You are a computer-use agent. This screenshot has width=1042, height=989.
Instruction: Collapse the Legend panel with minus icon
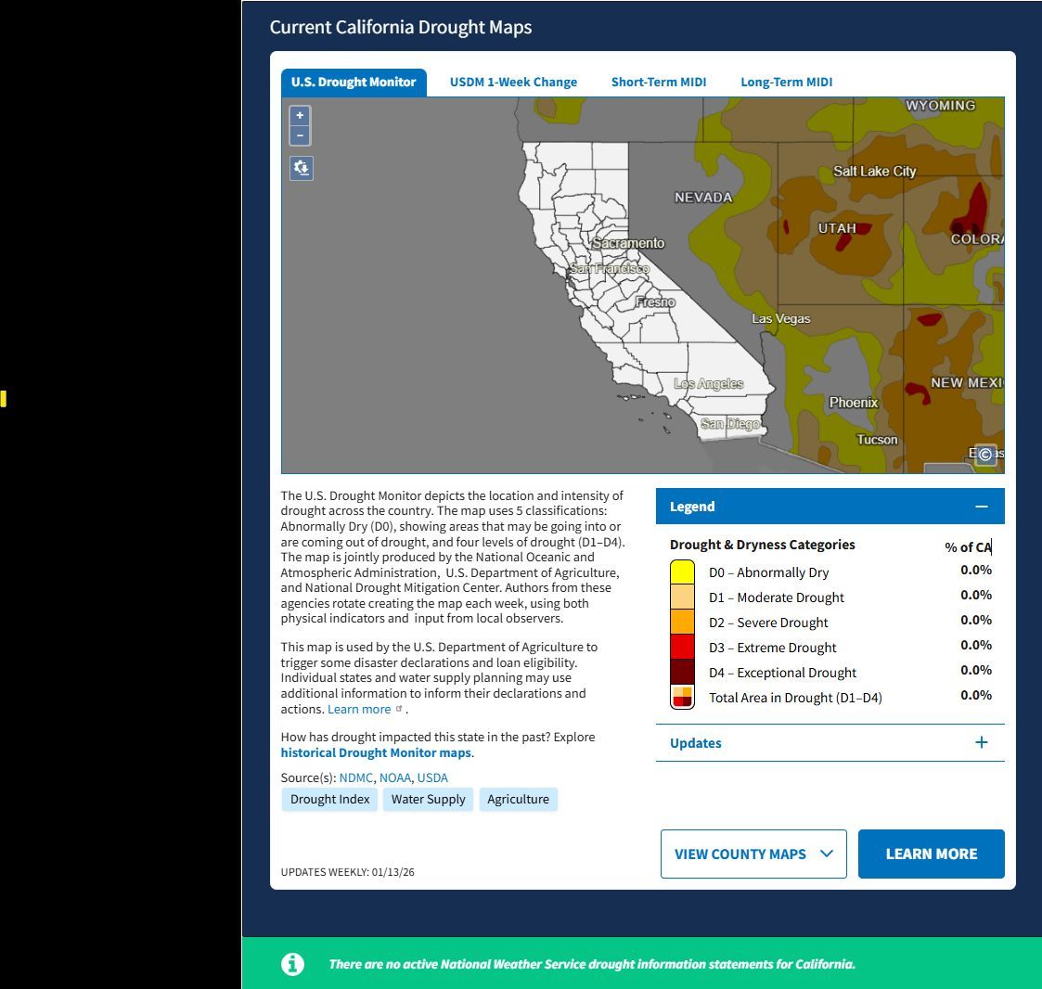(x=982, y=507)
